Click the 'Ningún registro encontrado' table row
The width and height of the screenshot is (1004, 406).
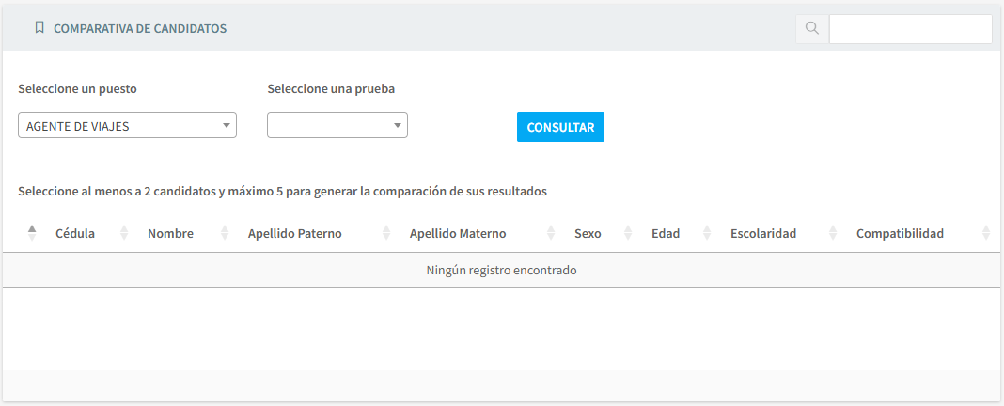pos(501,271)
